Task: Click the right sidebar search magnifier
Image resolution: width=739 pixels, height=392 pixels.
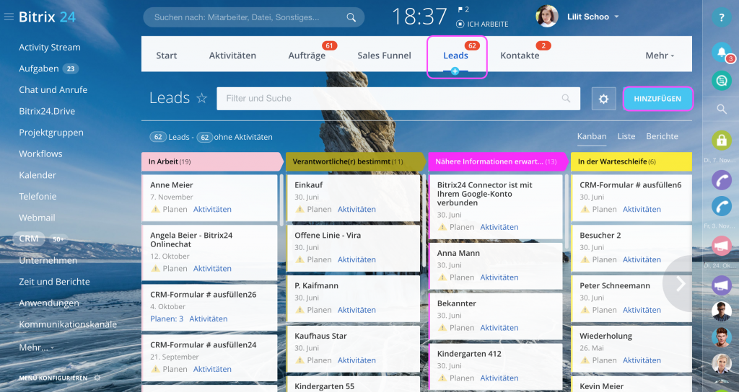Action: 722,110
